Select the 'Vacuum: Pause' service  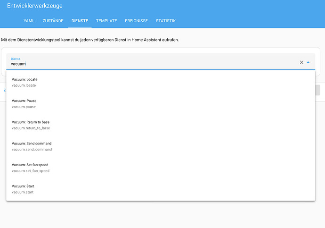[161, 104]
